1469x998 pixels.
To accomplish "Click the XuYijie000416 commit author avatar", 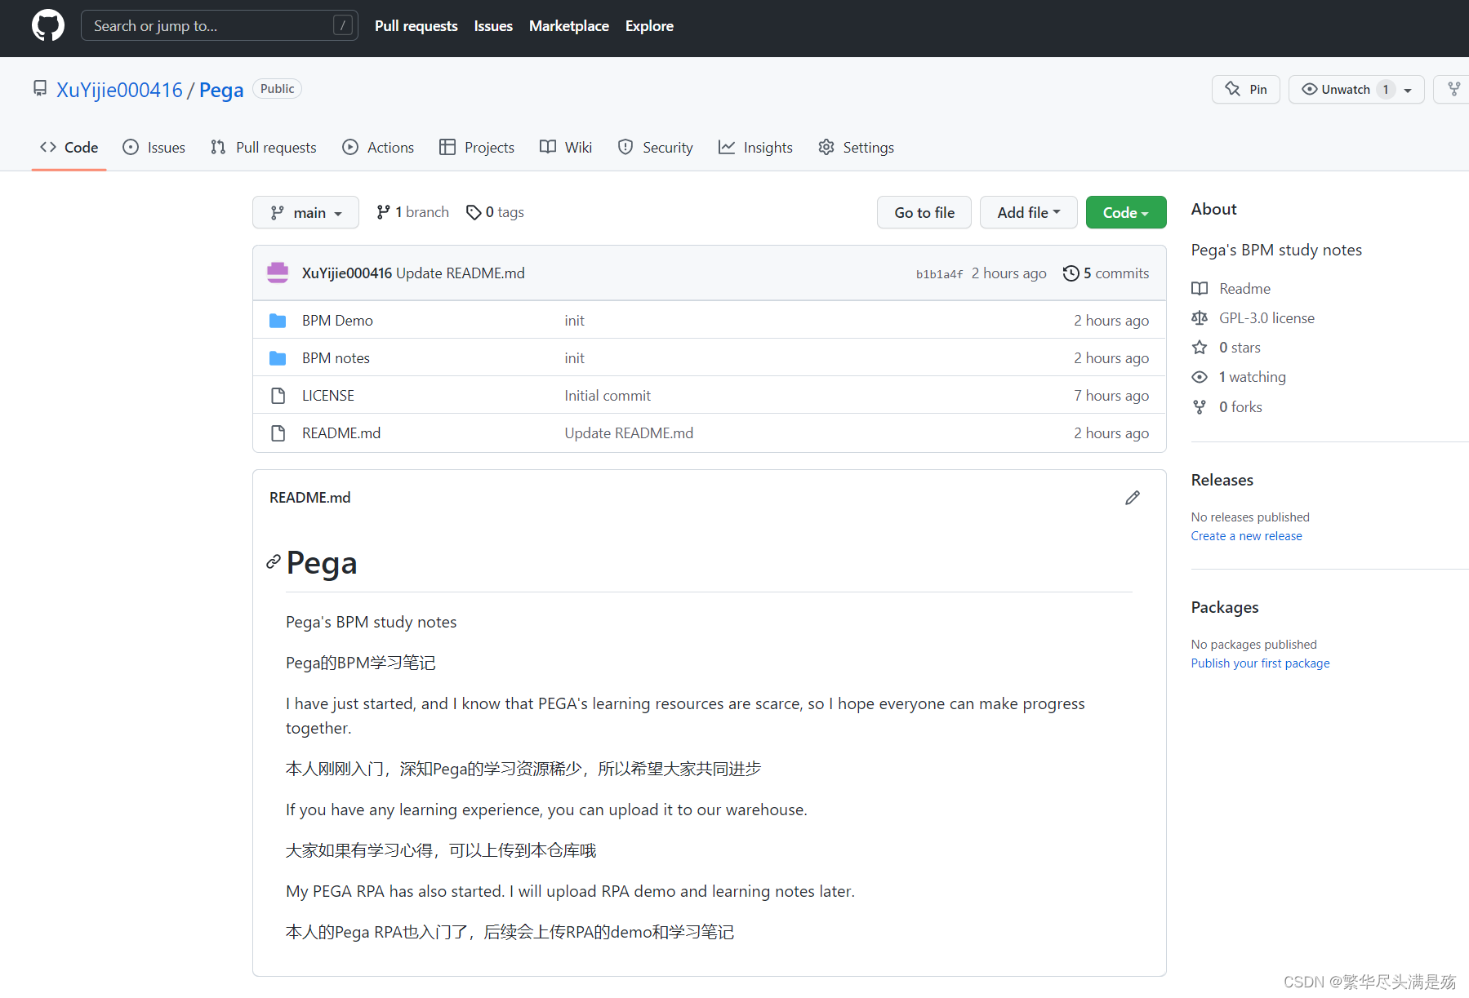I will click(x=278, y=273).
